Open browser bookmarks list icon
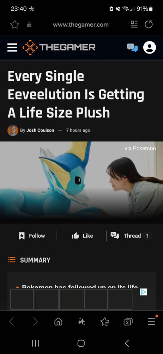Viewport: 163px width, 354px height. point(105,321)
